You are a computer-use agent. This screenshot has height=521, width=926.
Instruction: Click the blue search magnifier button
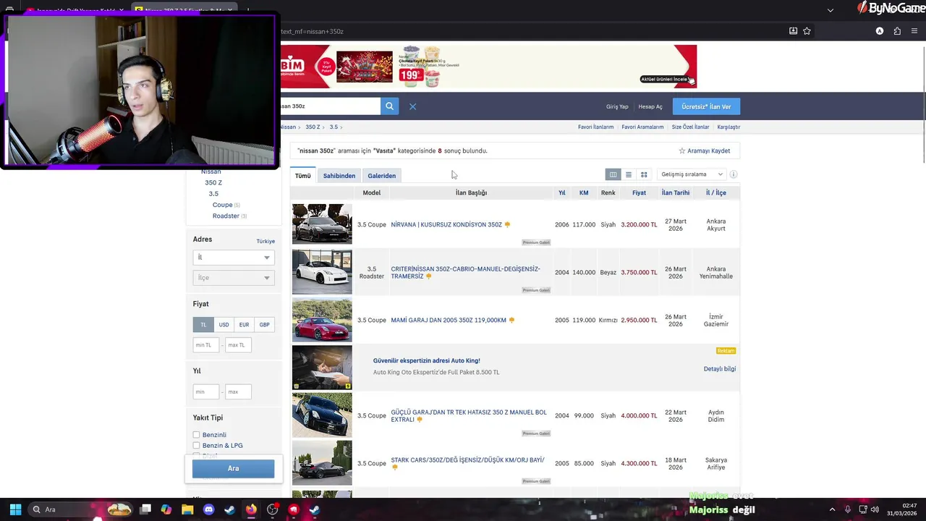pos(389,106)
